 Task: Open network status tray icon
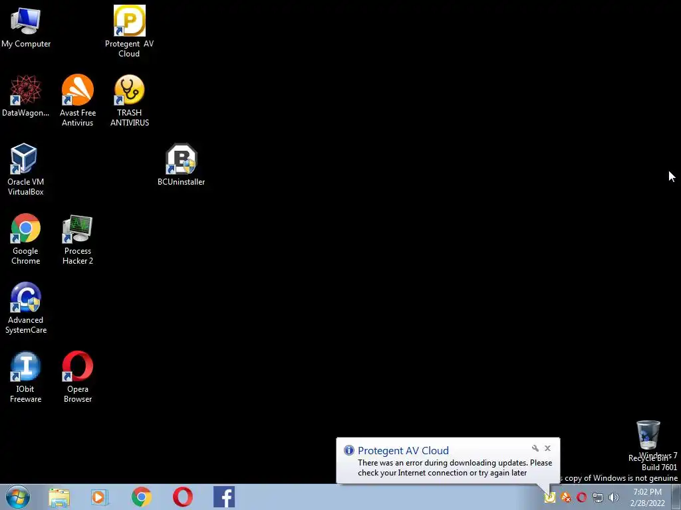(x=598, y=497)
